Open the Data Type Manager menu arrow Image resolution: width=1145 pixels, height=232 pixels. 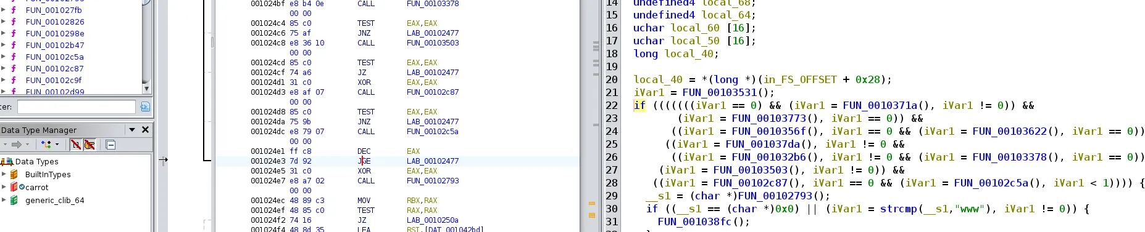[x=131, y=130]
